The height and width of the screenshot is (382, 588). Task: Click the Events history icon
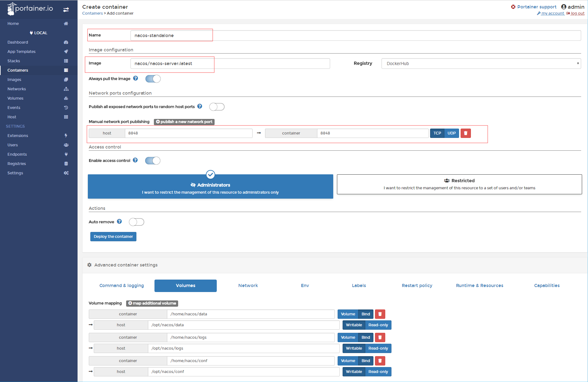click(66, 108)
